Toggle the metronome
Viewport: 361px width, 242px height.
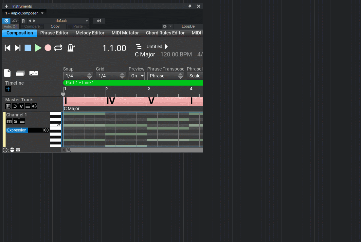[71, 48]
